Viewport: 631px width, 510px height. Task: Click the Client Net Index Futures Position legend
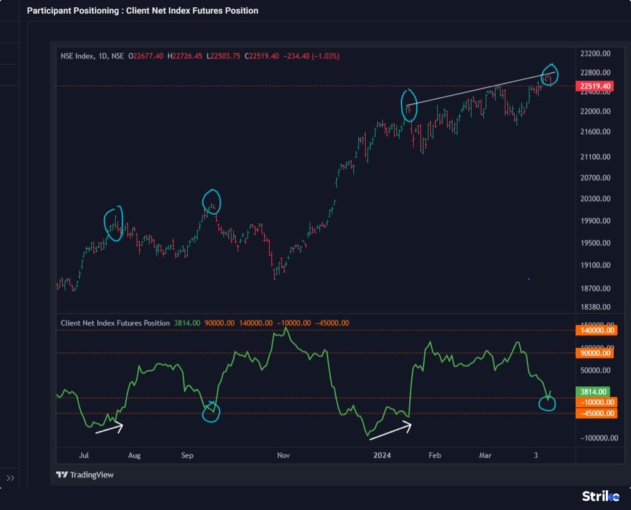(x=115, y=323)
